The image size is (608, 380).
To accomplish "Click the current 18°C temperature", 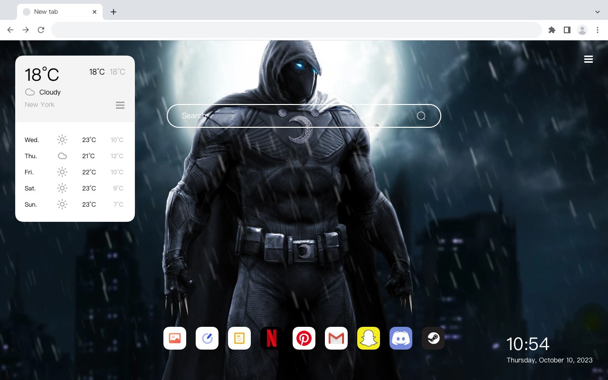I will pyautogui.click(x=42, y=75).
